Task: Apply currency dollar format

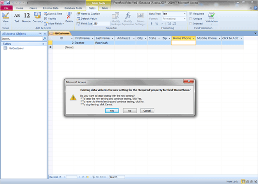Action: pyautogui.click(x=151, y=24)
